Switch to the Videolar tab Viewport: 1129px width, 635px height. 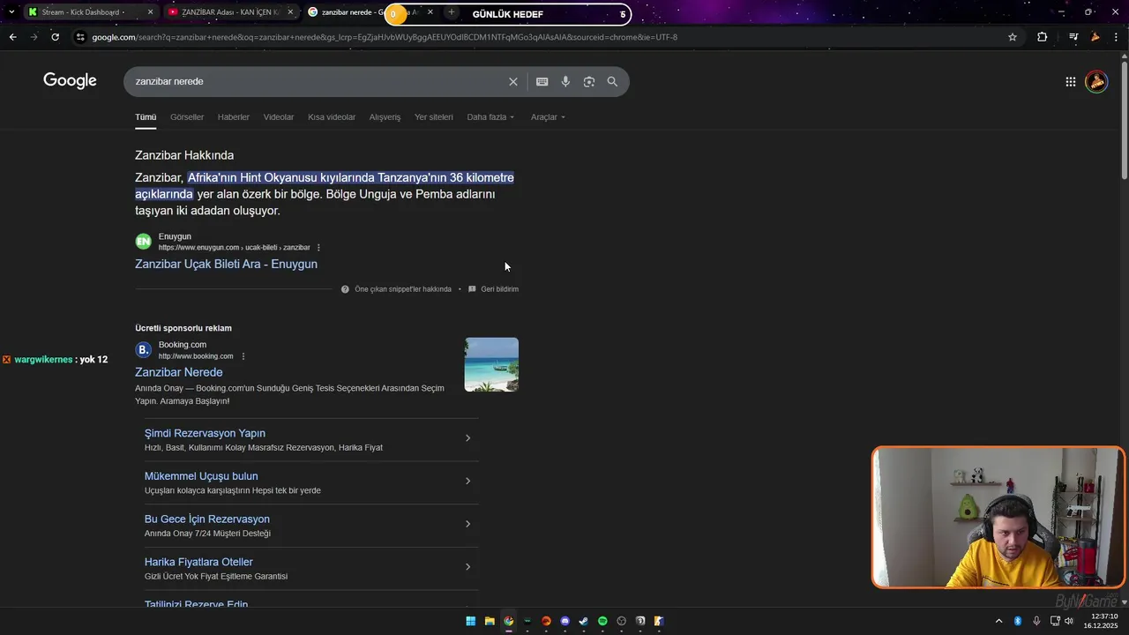click(279, 116)
